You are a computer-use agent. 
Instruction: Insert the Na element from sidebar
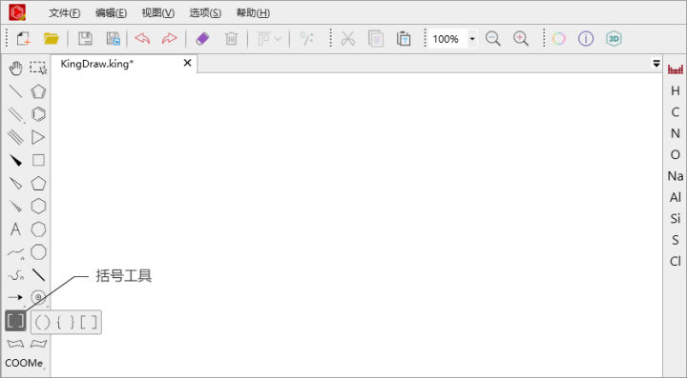coord(676,176)
